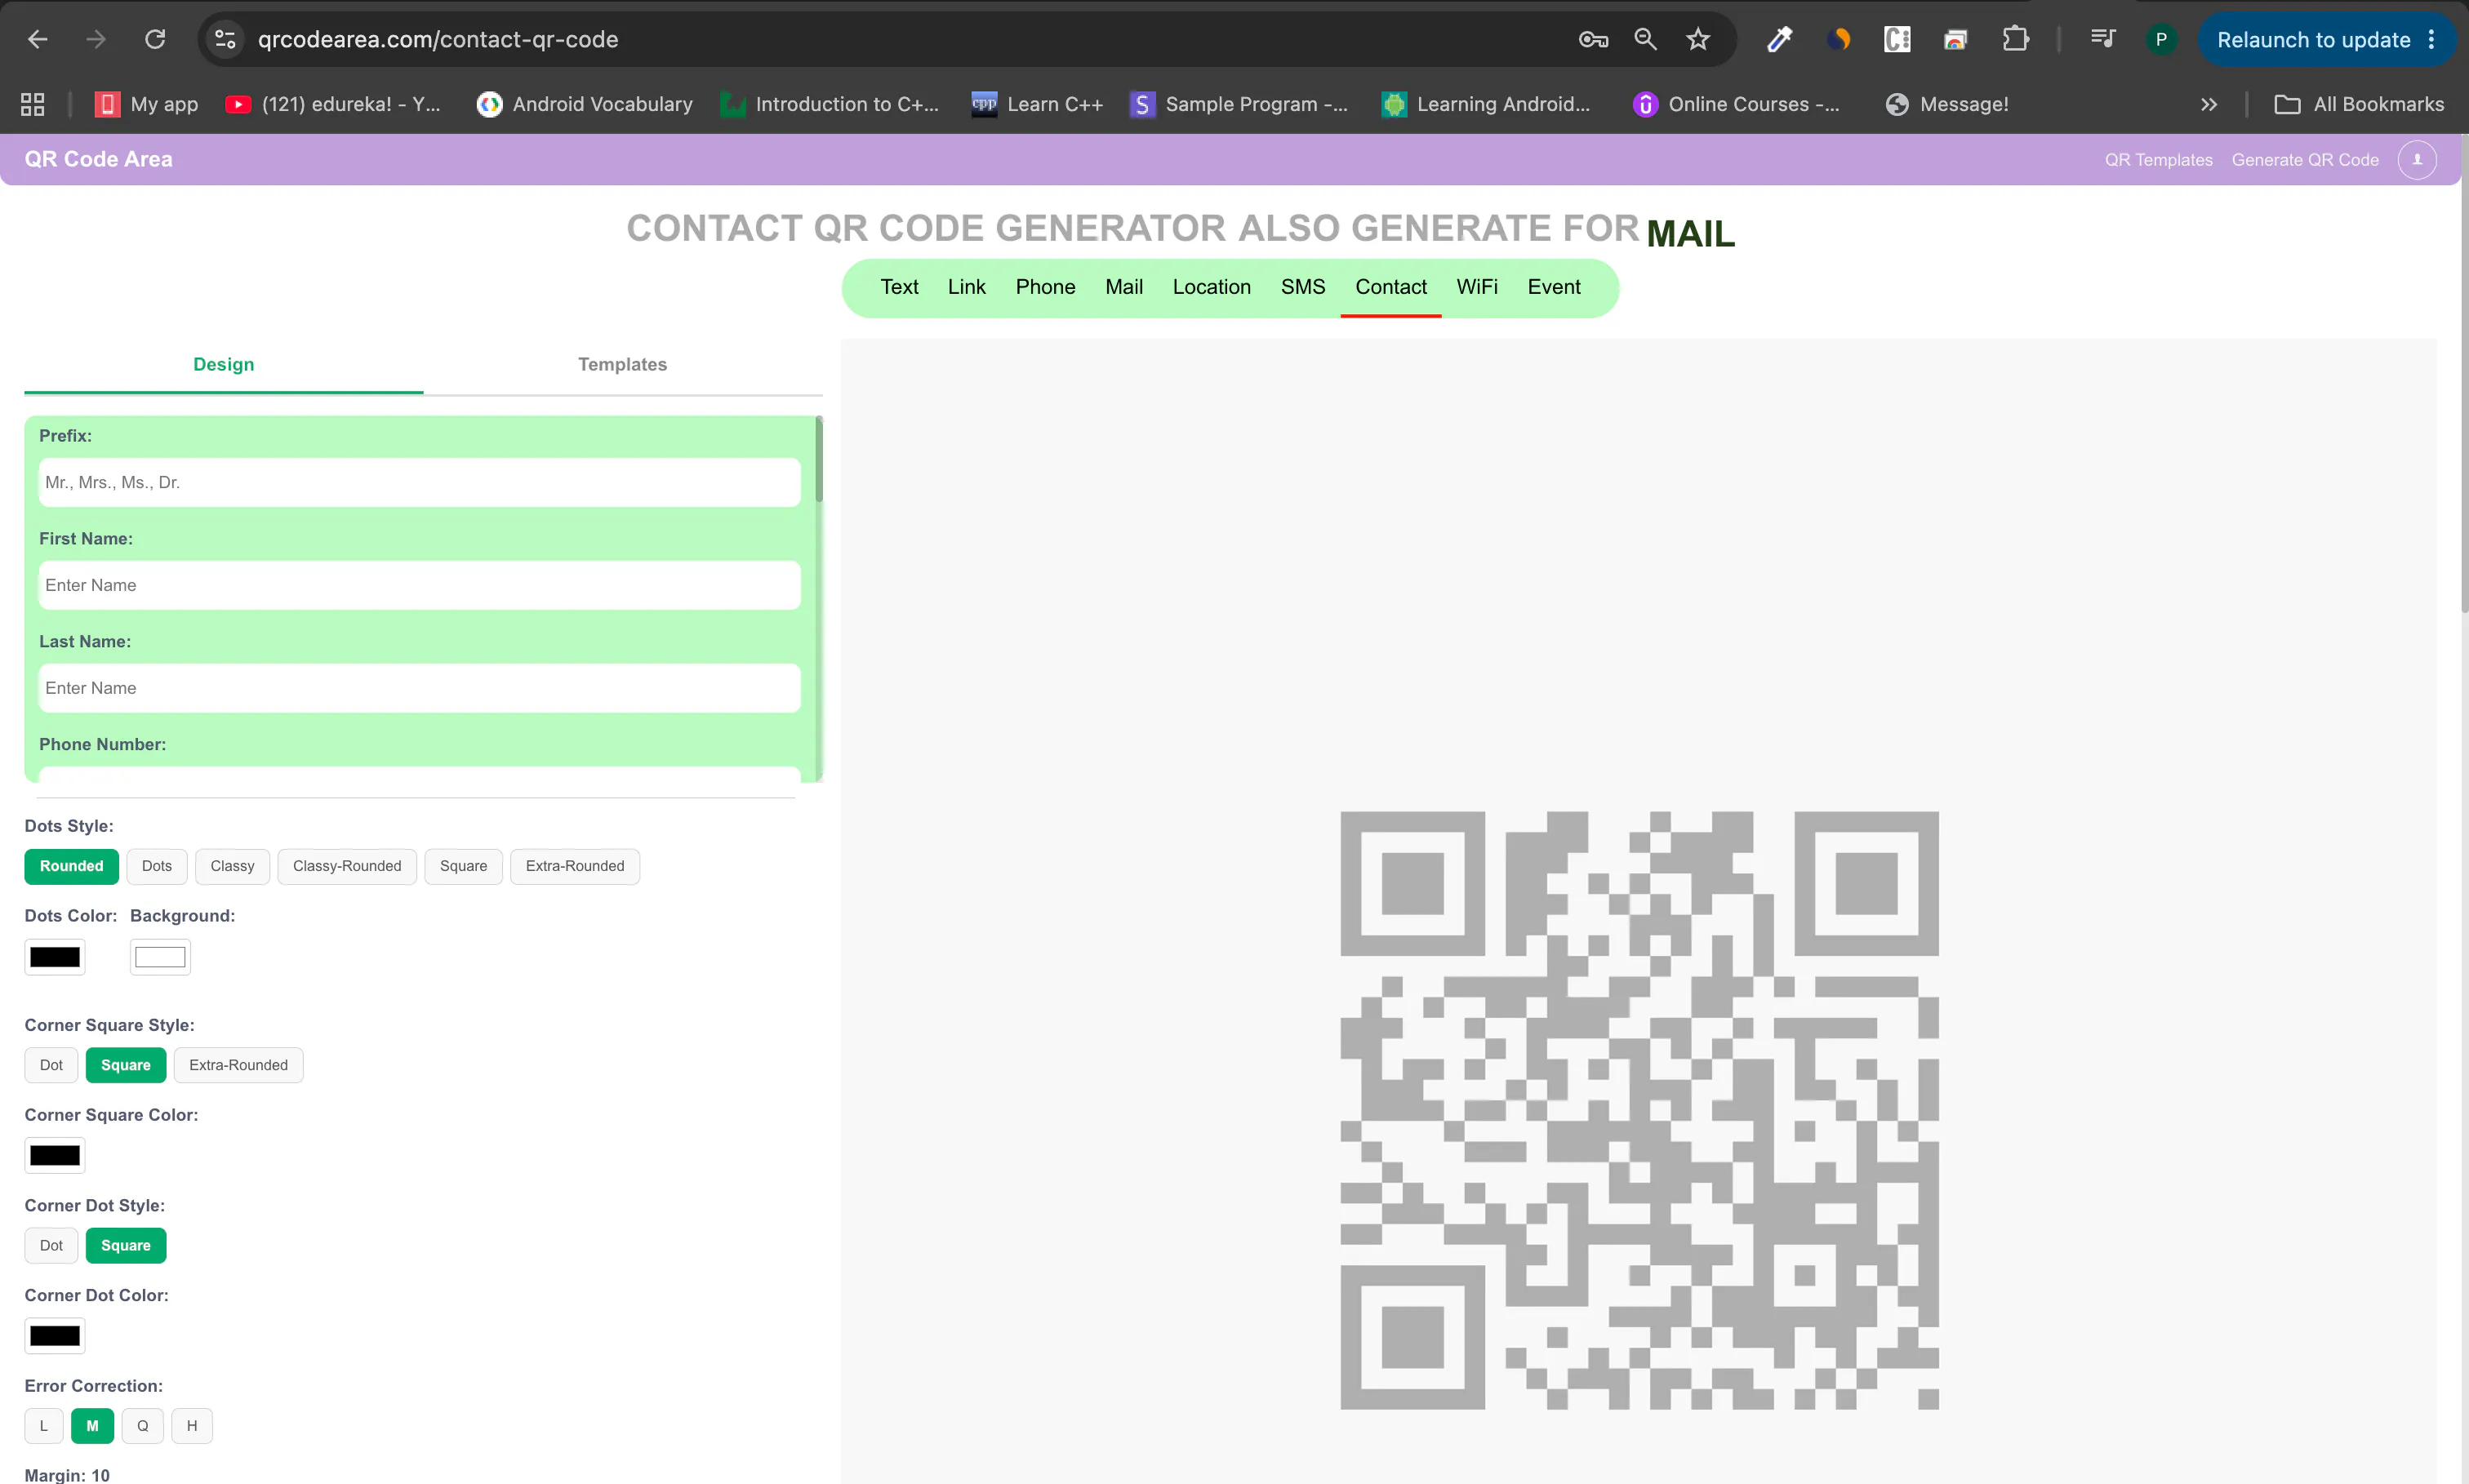Open the Dots Color swatch

click(x=55, y=957)
